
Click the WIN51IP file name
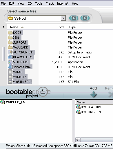[19, 77]
